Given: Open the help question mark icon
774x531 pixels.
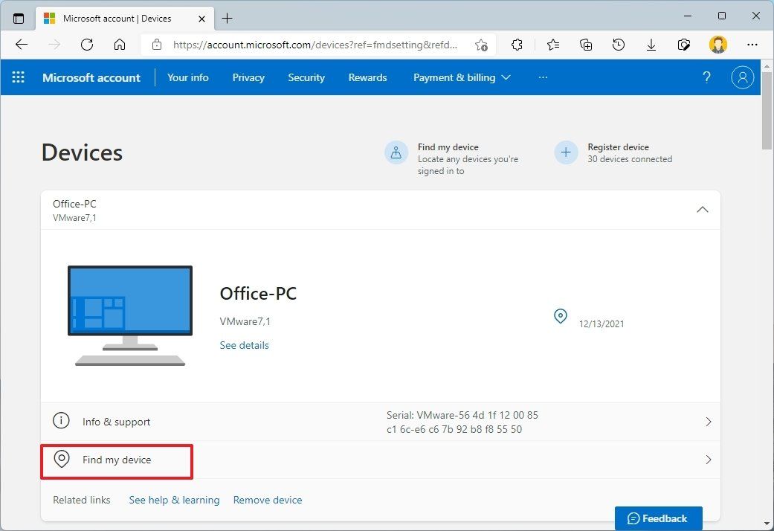Looking at the screenshot, I should click(x=706, y=77).
